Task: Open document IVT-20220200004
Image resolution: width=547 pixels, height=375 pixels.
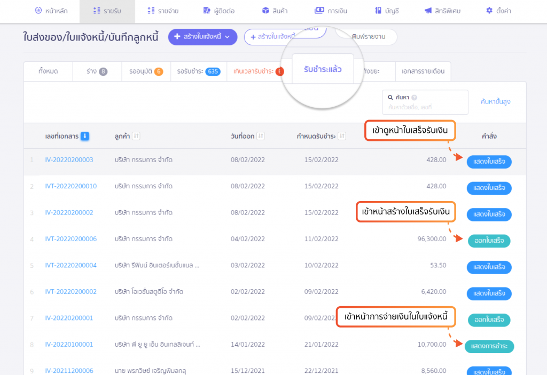Action: click(71, 265)
